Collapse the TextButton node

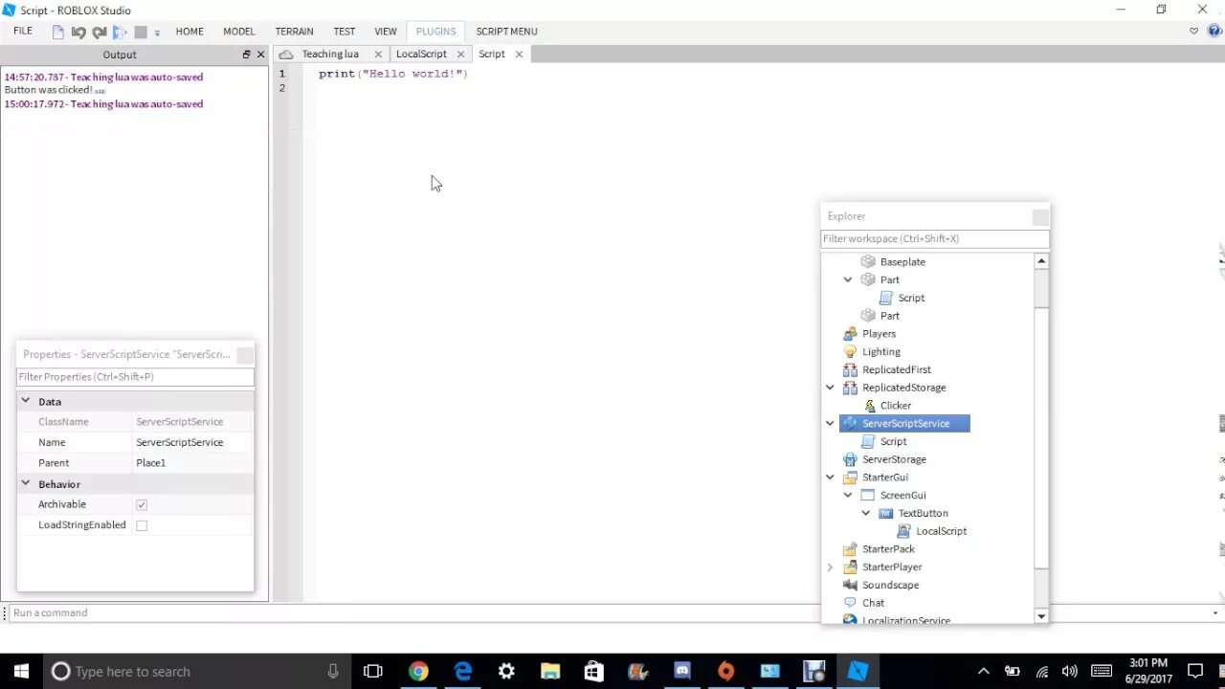(x=866, y=514)
